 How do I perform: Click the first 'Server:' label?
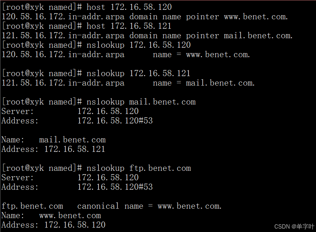coord(18,111)
